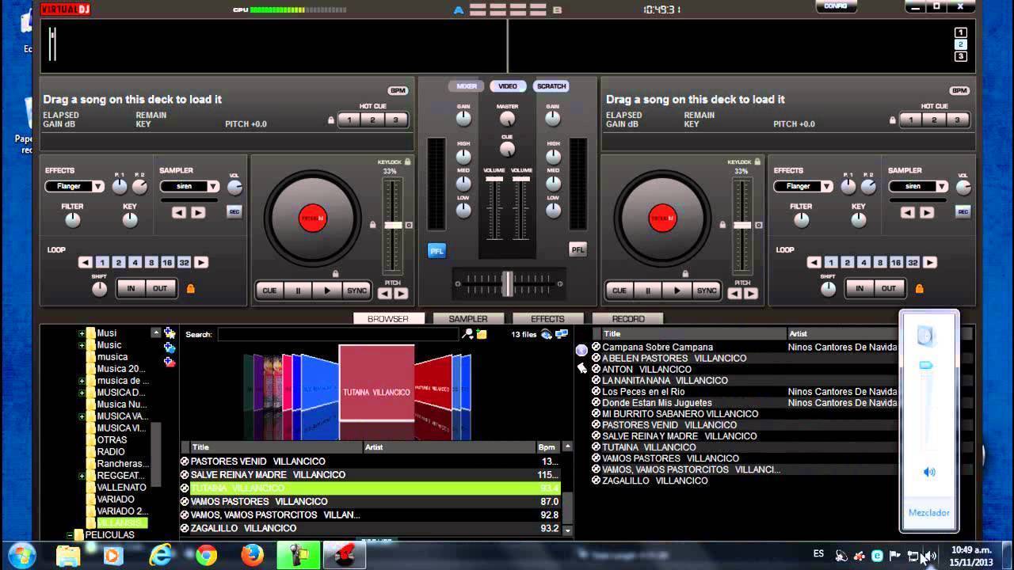Screen dimensions: 1014x570
Task: Click the folder icon next to search bar
Action: (x=482, y=334)
